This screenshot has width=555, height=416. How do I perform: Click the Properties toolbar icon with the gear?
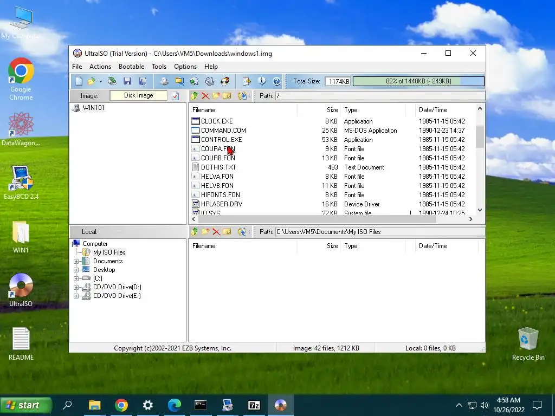coord(247,81)
